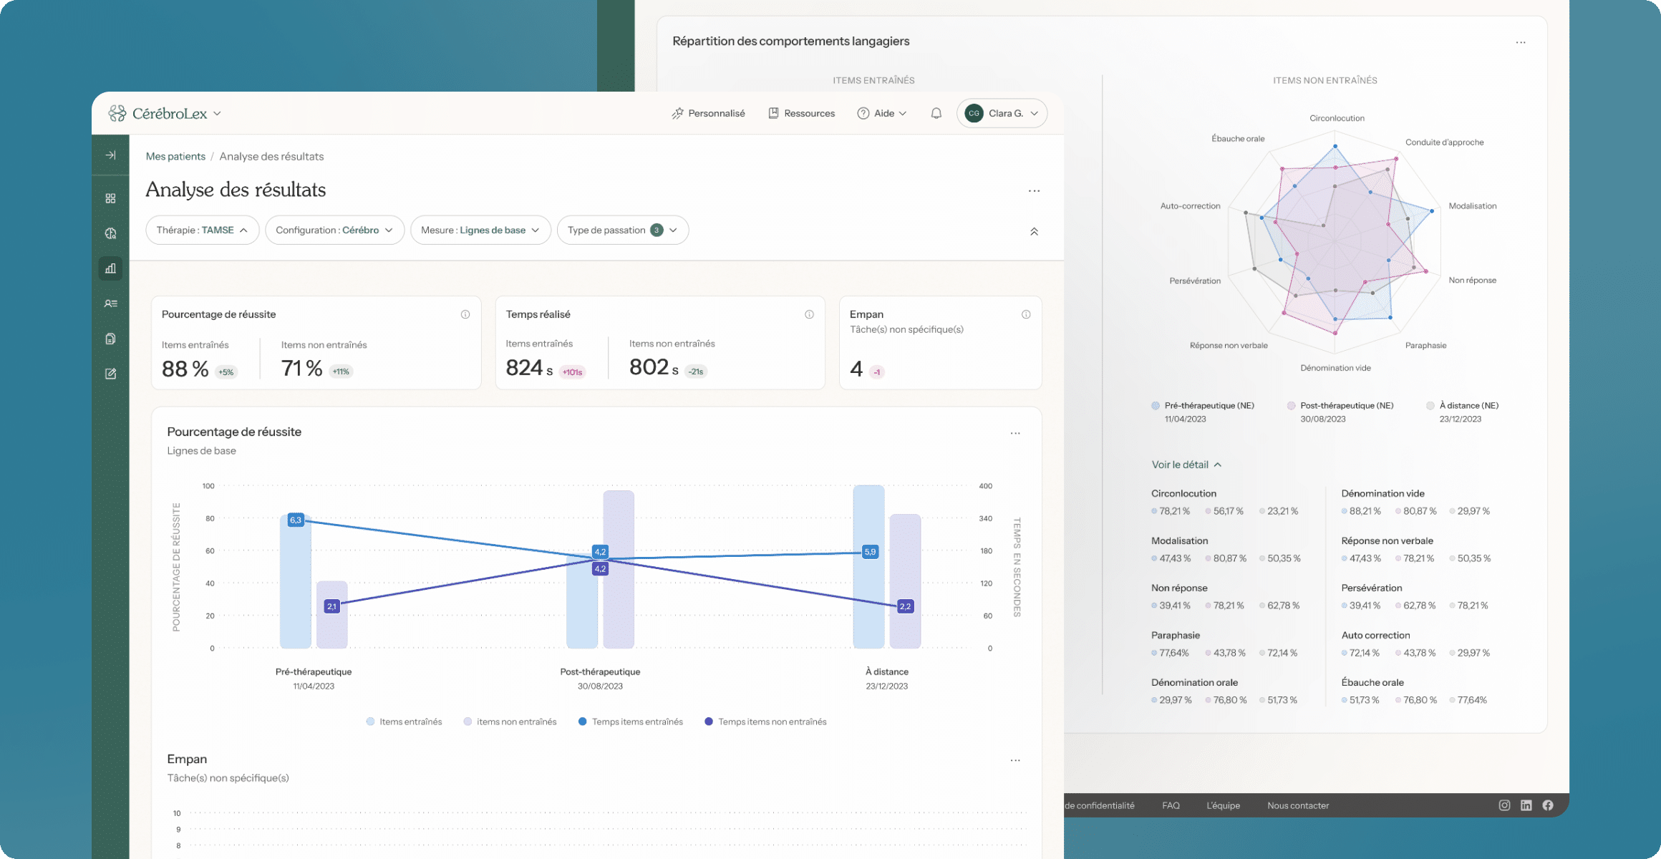Open the Aide menu chevron

coord(902,113)
